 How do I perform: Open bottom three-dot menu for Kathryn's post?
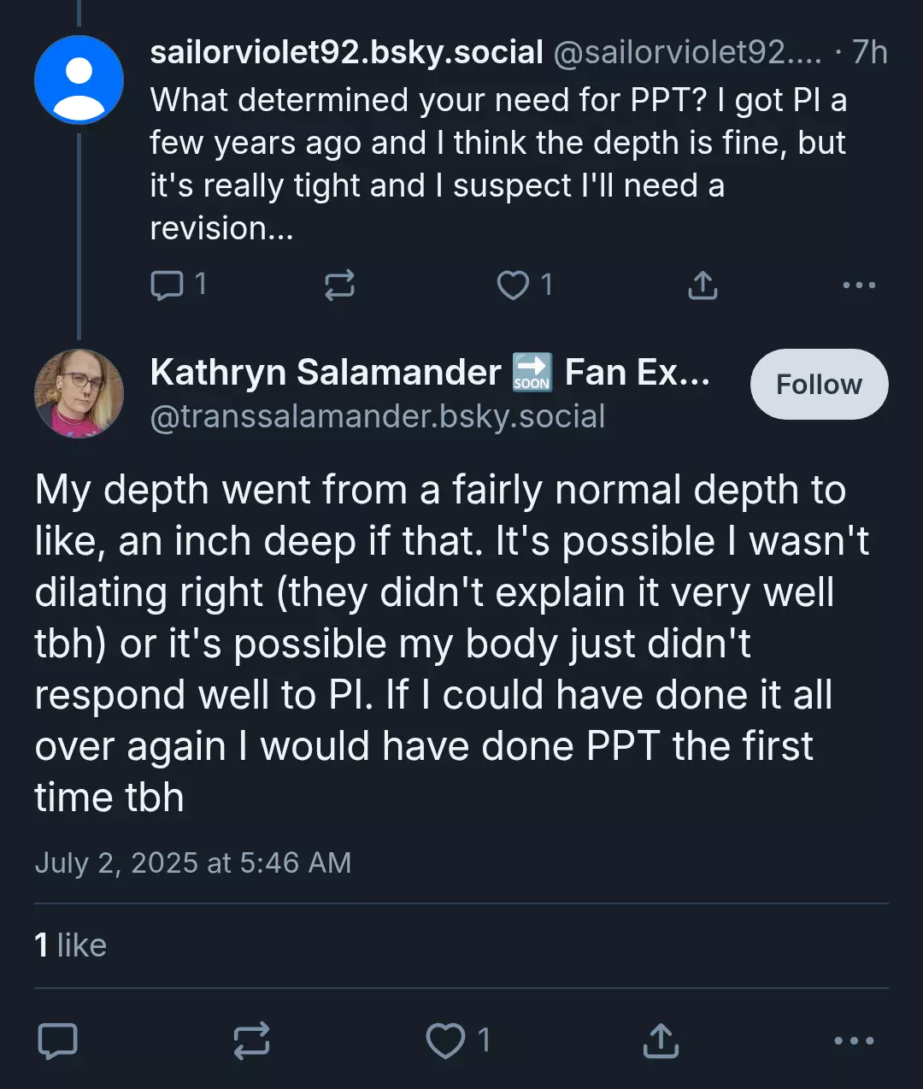pos(854,1040)
